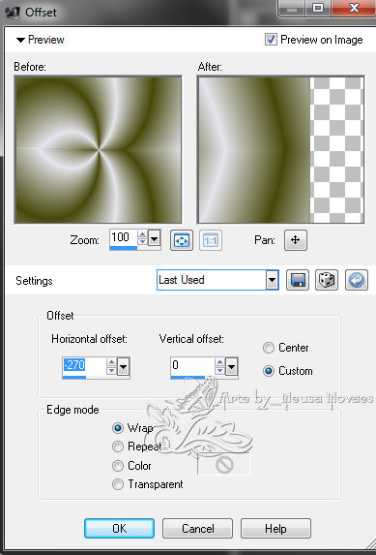Select the Transparent edge mode
The height and width of the screenshot is (555, 376).
[x=117, y=484]
